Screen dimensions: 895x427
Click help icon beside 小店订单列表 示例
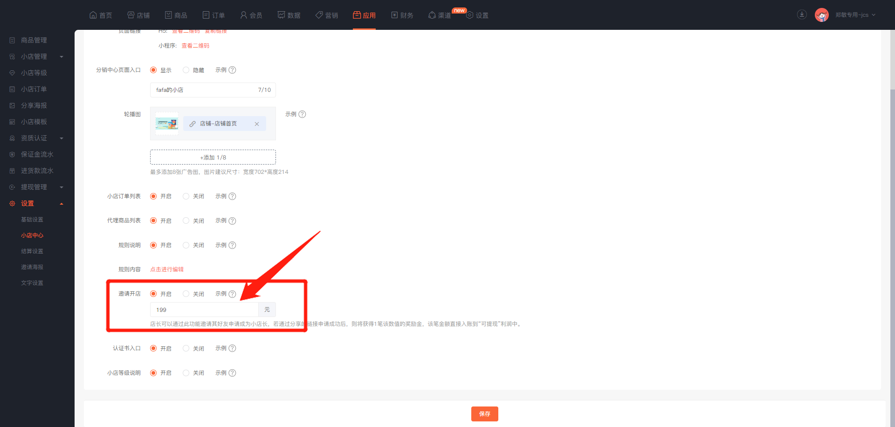(x=232, y=196)
